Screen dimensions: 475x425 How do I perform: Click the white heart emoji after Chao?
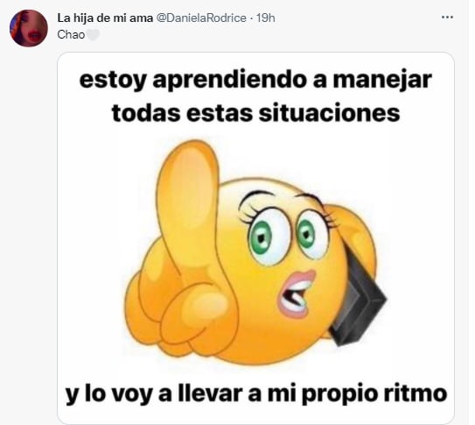pos(93,35)
